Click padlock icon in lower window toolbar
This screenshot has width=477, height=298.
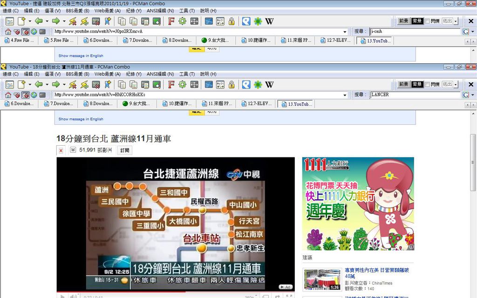point(232,85)
